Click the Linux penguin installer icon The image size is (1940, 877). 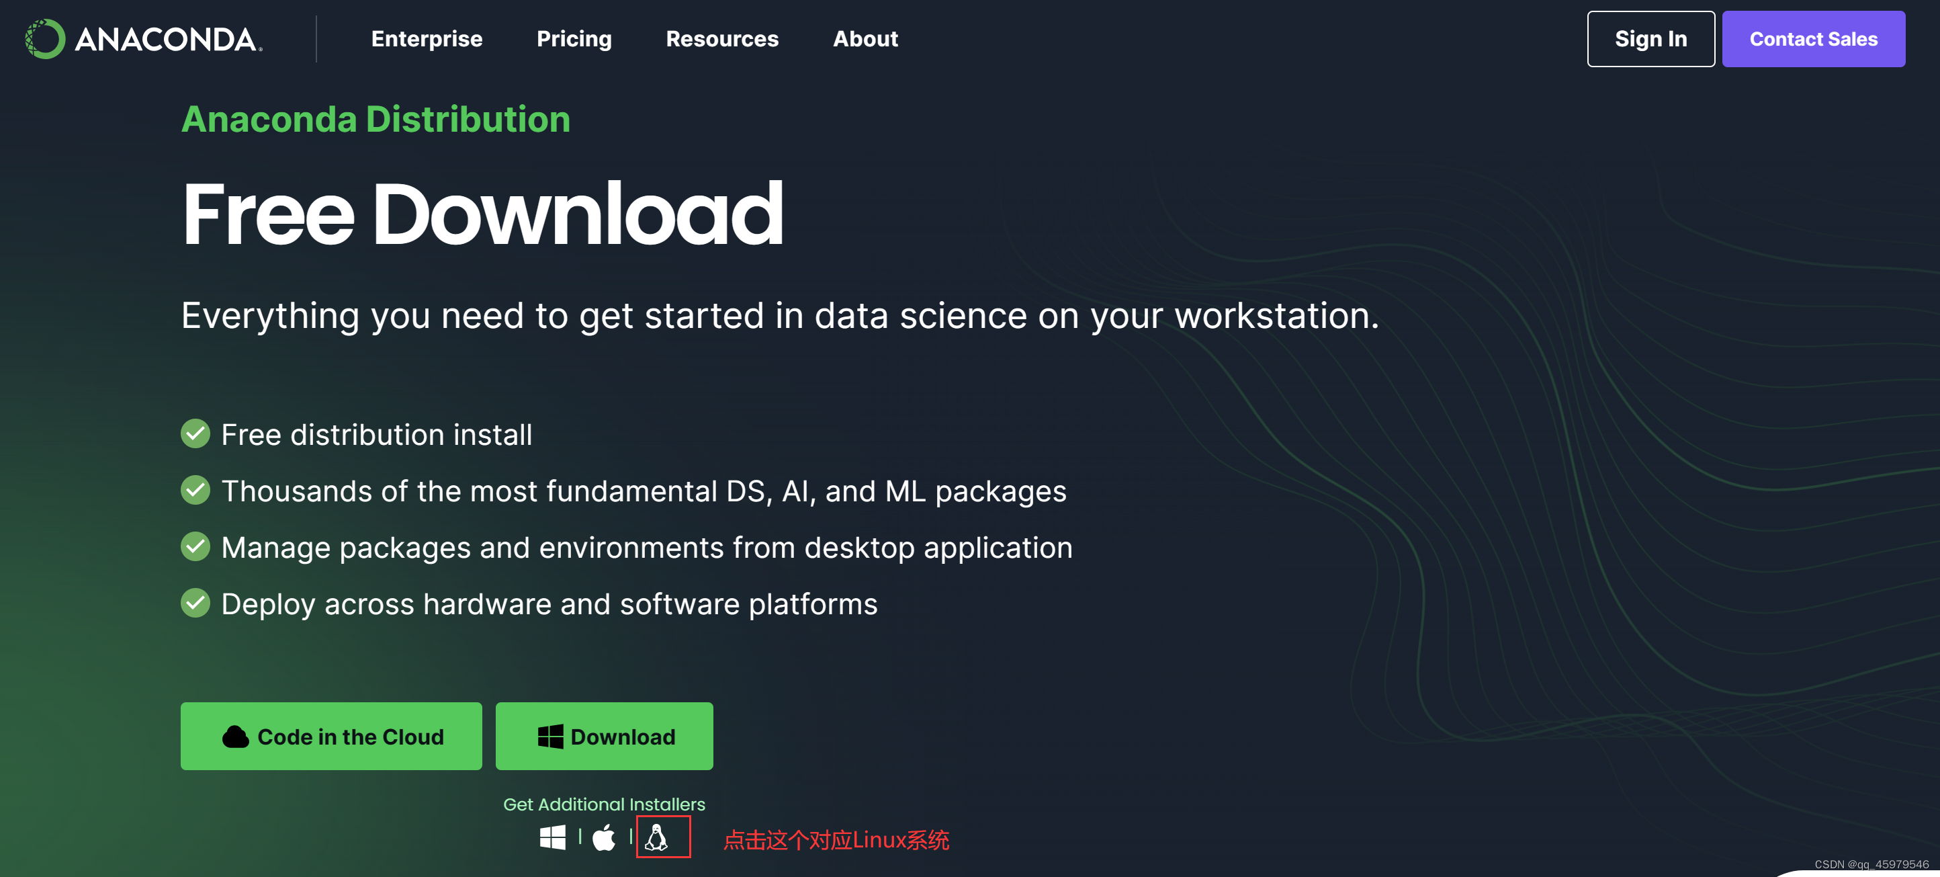coord(657,837)
